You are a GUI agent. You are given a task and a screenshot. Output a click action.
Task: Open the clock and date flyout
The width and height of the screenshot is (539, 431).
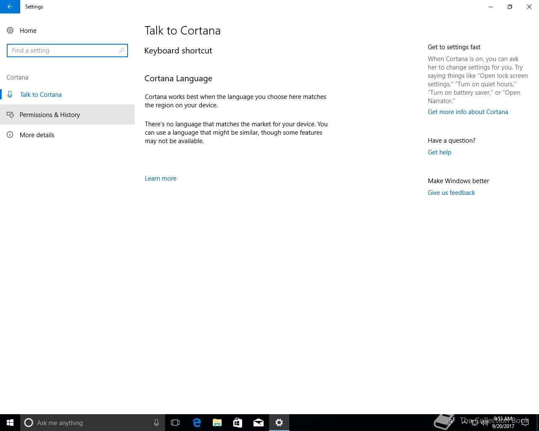point(503,423)
